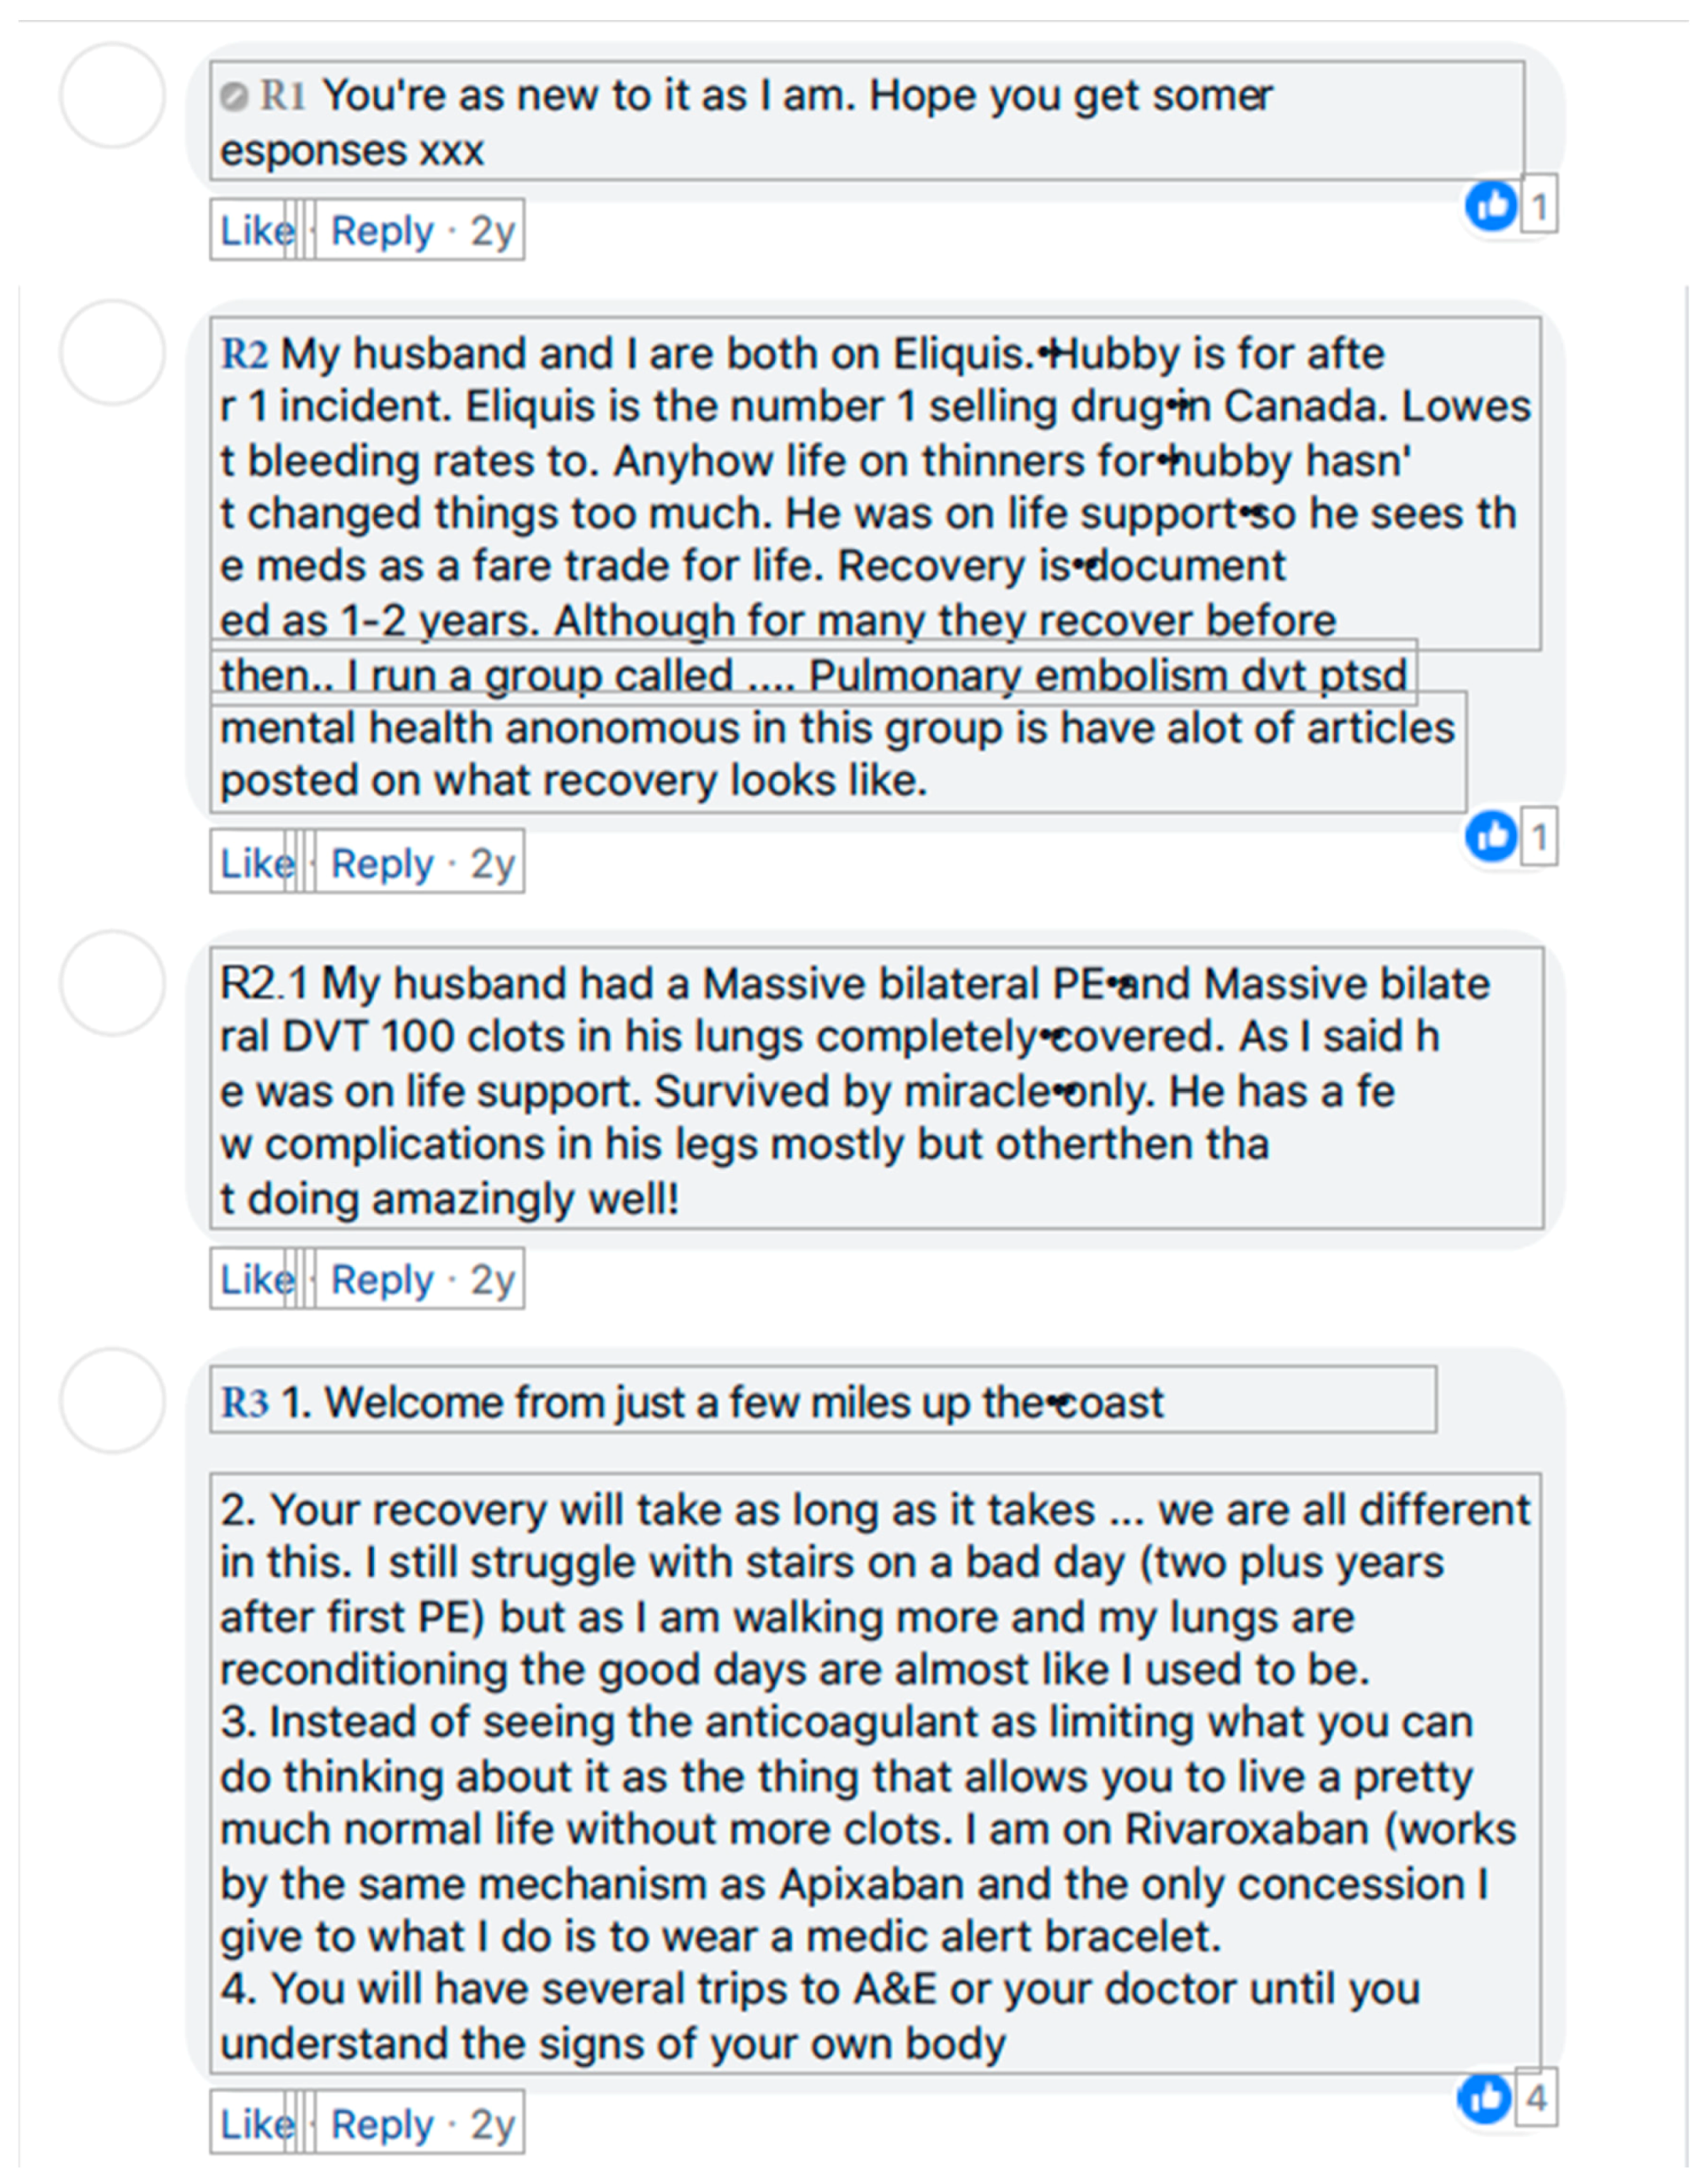The image size is (1708, 2184).
Task: Reply to R2's Eliquis comment
Action: [382, 863]
